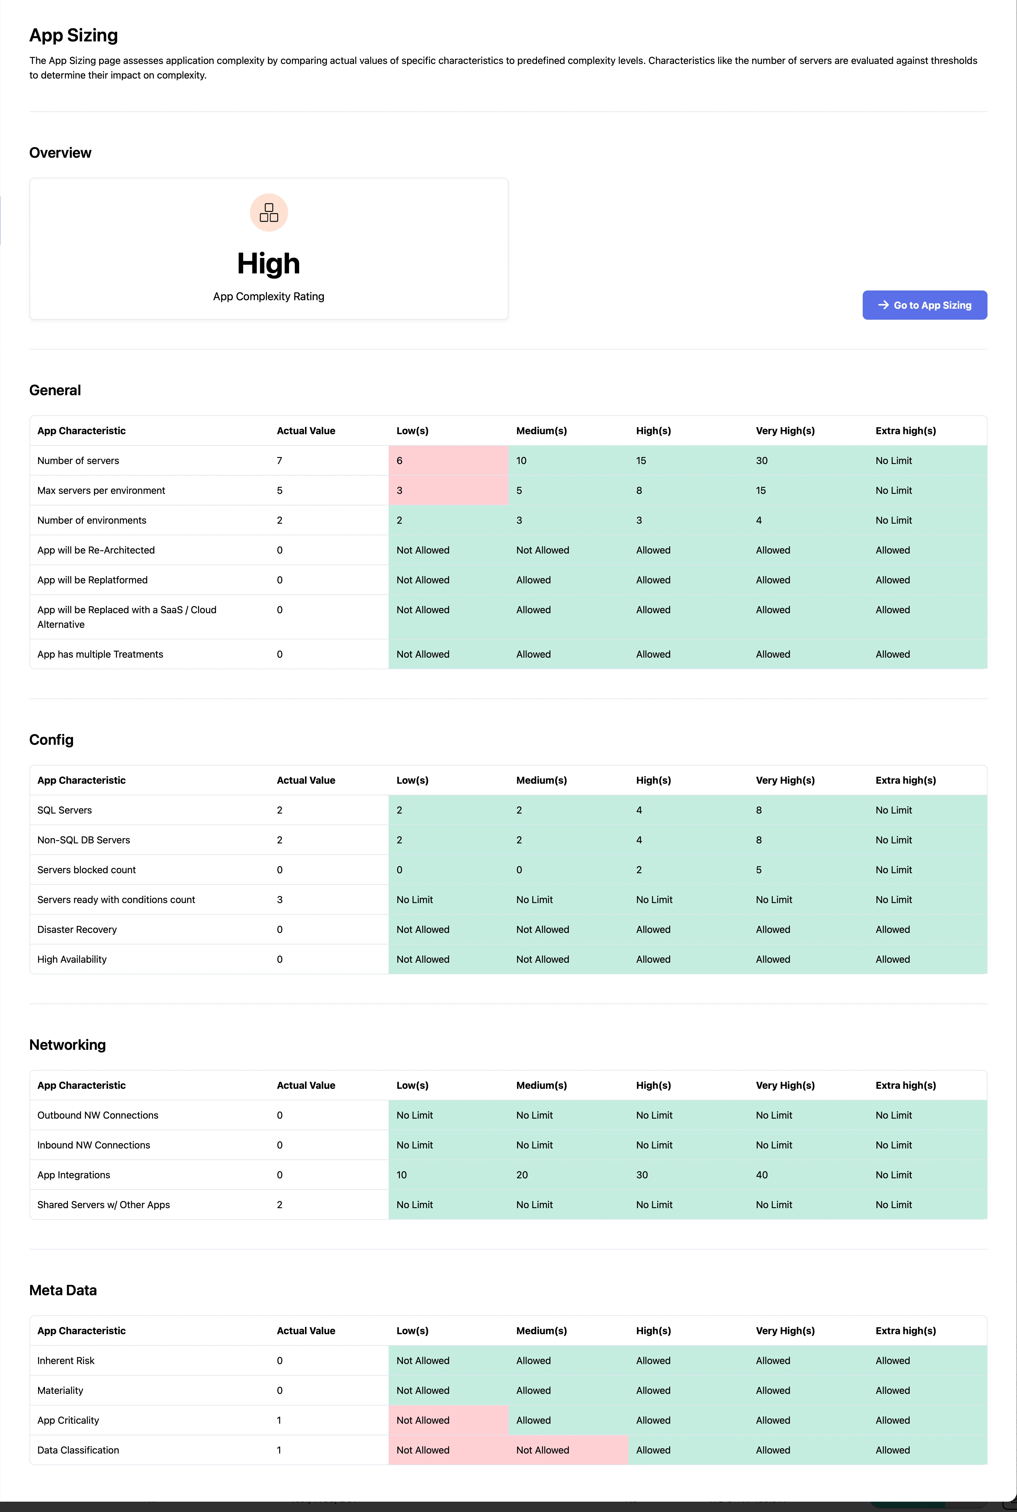Click General table Actual Value column header

tap(306, 431)
